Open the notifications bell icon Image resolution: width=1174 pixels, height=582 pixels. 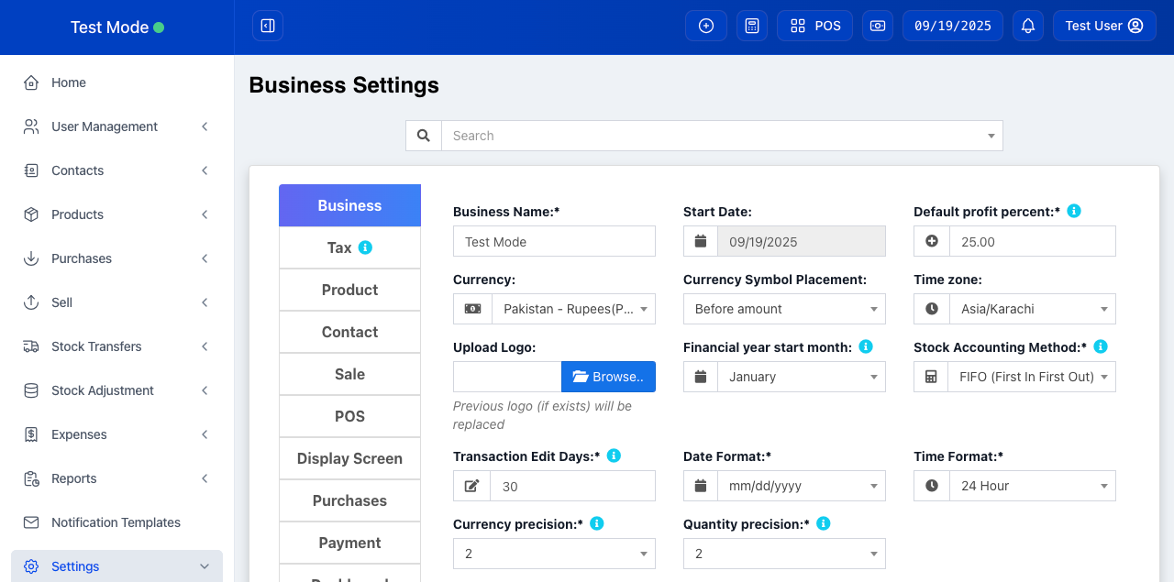coord(1028,26)
